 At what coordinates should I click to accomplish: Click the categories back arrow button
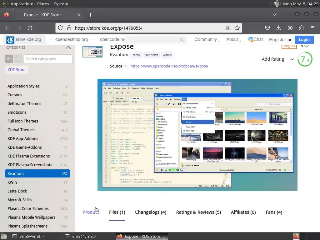click(9, 59)
